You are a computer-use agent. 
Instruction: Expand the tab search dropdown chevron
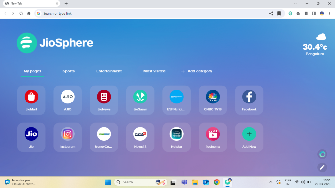[x=295, y=3]
